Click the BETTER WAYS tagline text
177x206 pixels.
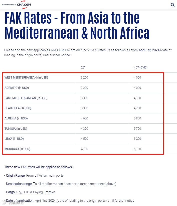[x=9, y=5]
